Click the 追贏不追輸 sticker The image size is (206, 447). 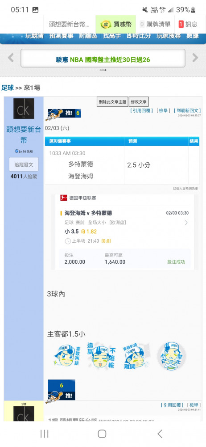102,357
